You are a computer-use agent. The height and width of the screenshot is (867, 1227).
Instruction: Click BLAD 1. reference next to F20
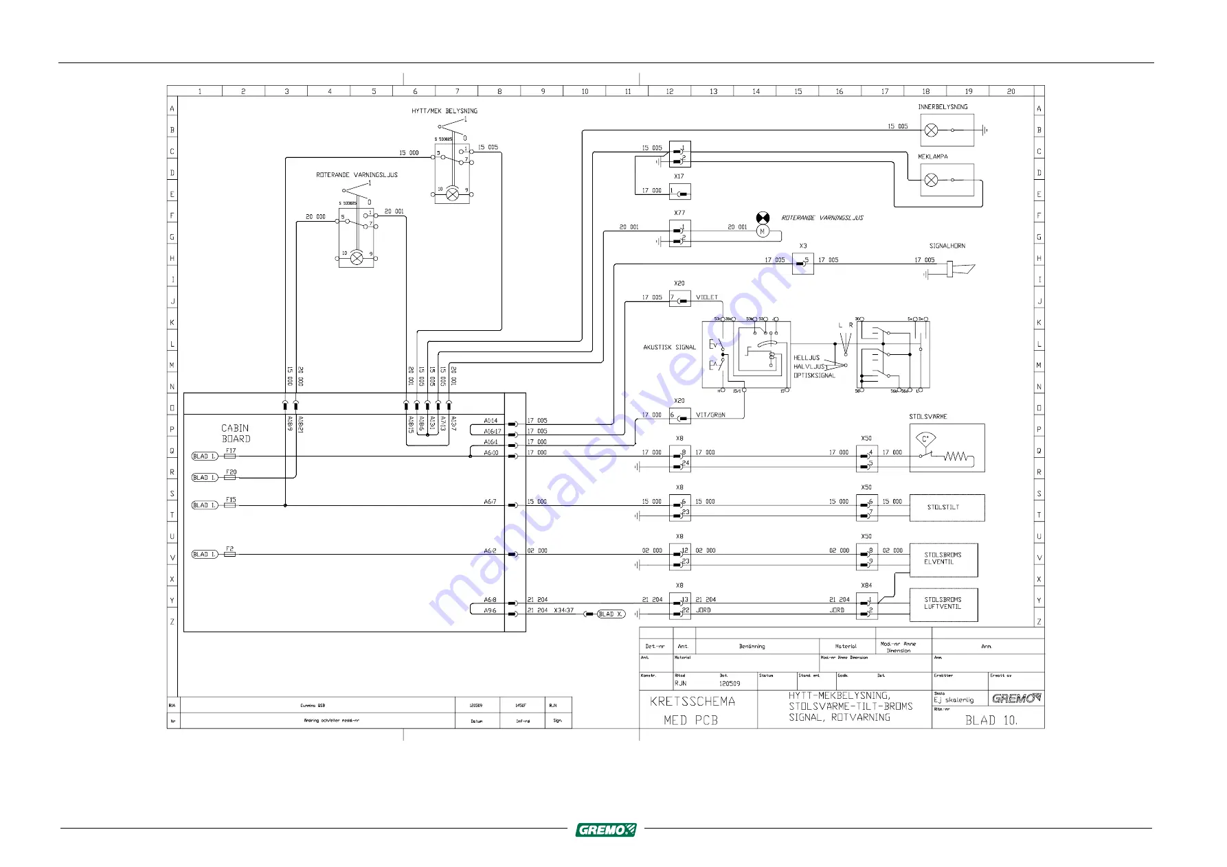coord(205,477)
